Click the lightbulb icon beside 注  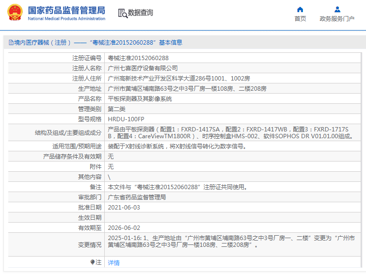pos(93,262)
